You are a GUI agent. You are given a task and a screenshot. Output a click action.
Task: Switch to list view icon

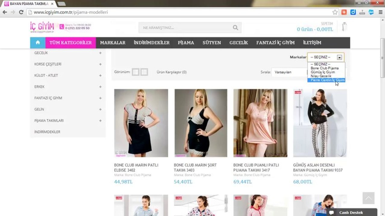coord(135,72)
